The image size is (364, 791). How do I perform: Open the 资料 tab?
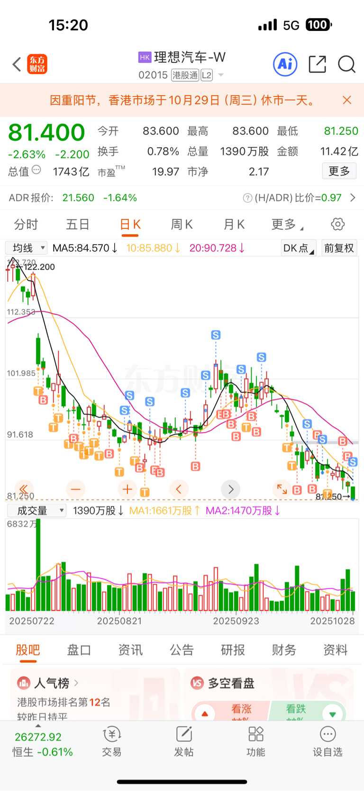335,649
